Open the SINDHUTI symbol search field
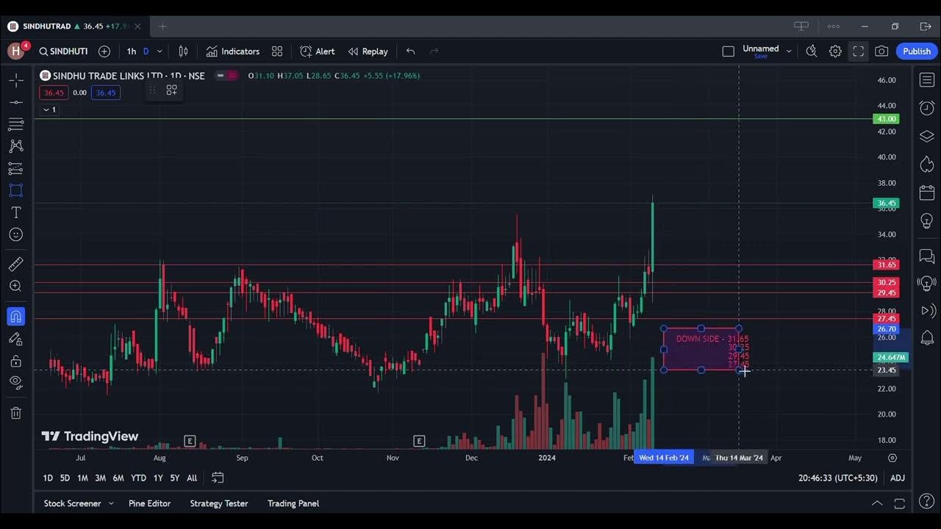The image size is (941, 529). coord(63,51)
